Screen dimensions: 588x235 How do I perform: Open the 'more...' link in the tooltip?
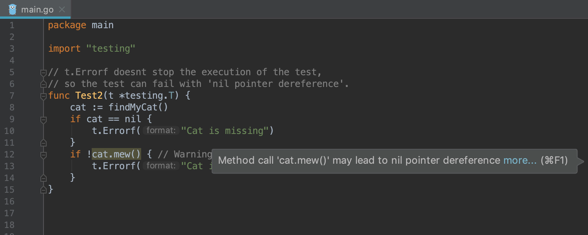[520, 161]
